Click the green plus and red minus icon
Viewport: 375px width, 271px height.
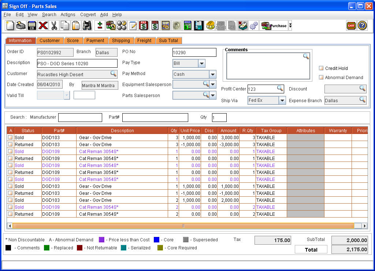[100, 26]
